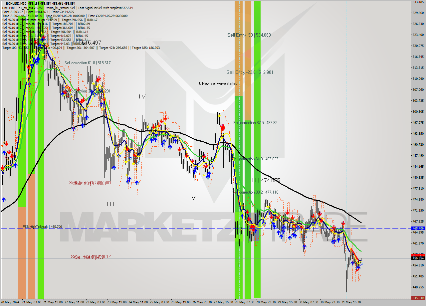
Task: Click the '0 New Sell wave started' annotation
Action: 218,83
